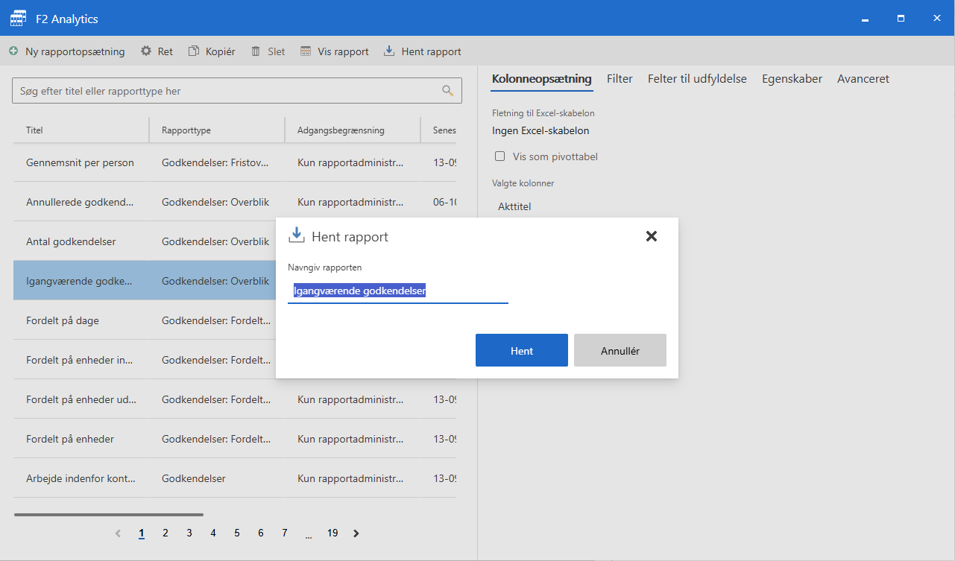Screen dimensions: 955x561
Task: Close the Hent rapport dialog with X
Action: [651, 236]
